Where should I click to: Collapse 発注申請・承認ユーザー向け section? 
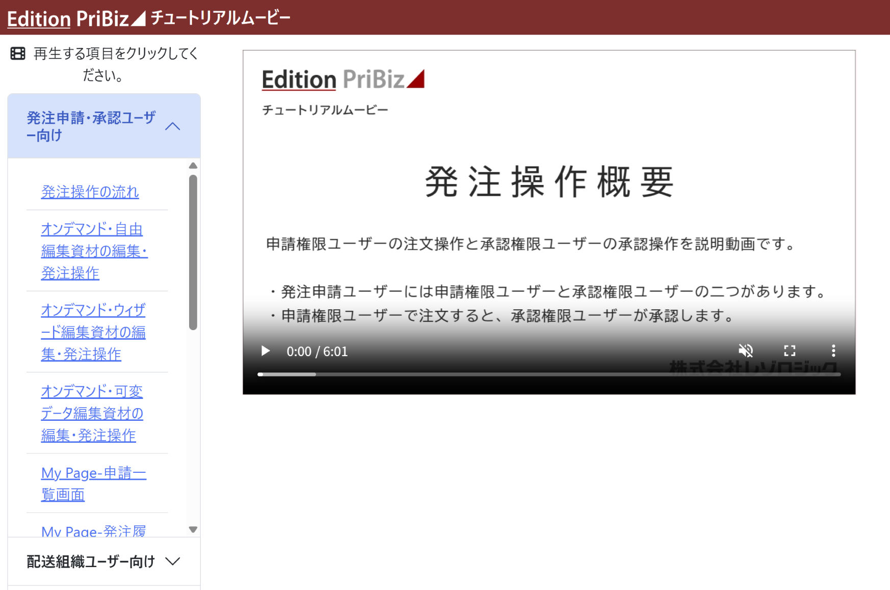pos(104,126)
